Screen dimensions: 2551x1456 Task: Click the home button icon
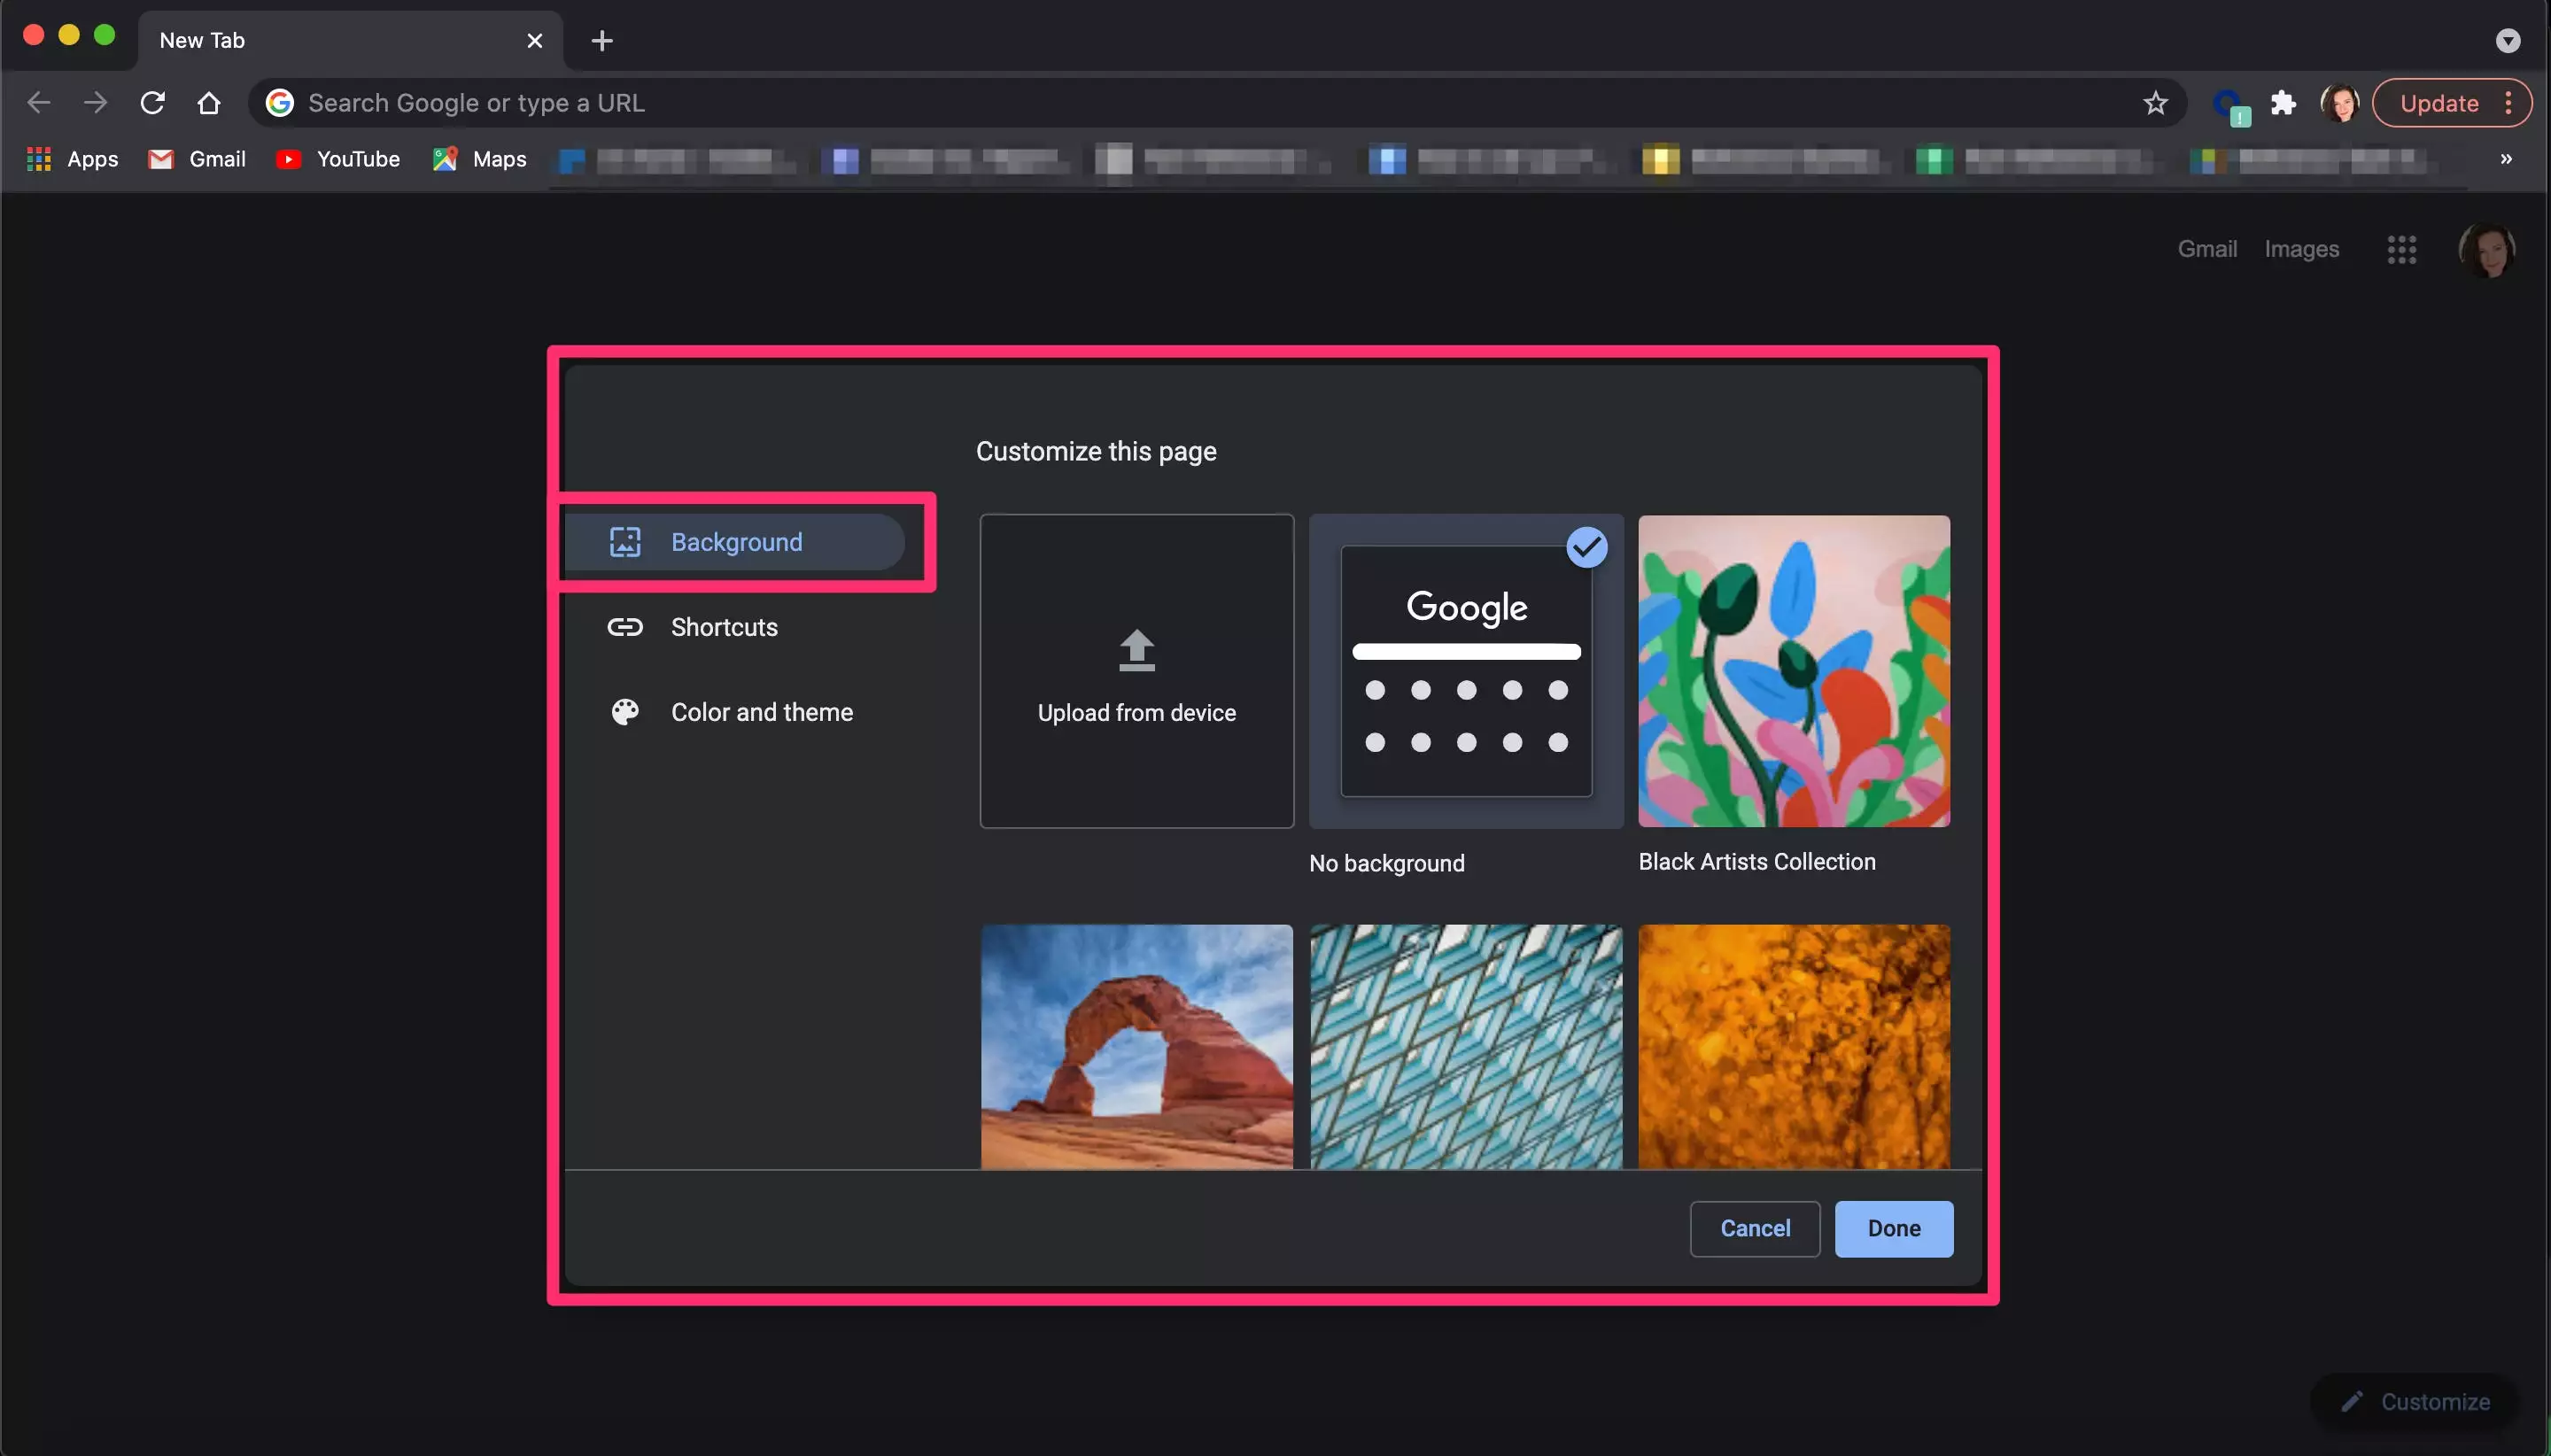click(x=208, y=103)
